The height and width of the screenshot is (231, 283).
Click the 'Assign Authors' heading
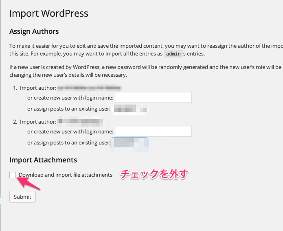[34, 31]
